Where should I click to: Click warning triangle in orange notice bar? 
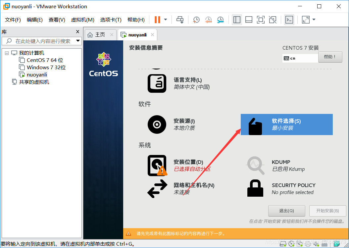tap(129, 233)
